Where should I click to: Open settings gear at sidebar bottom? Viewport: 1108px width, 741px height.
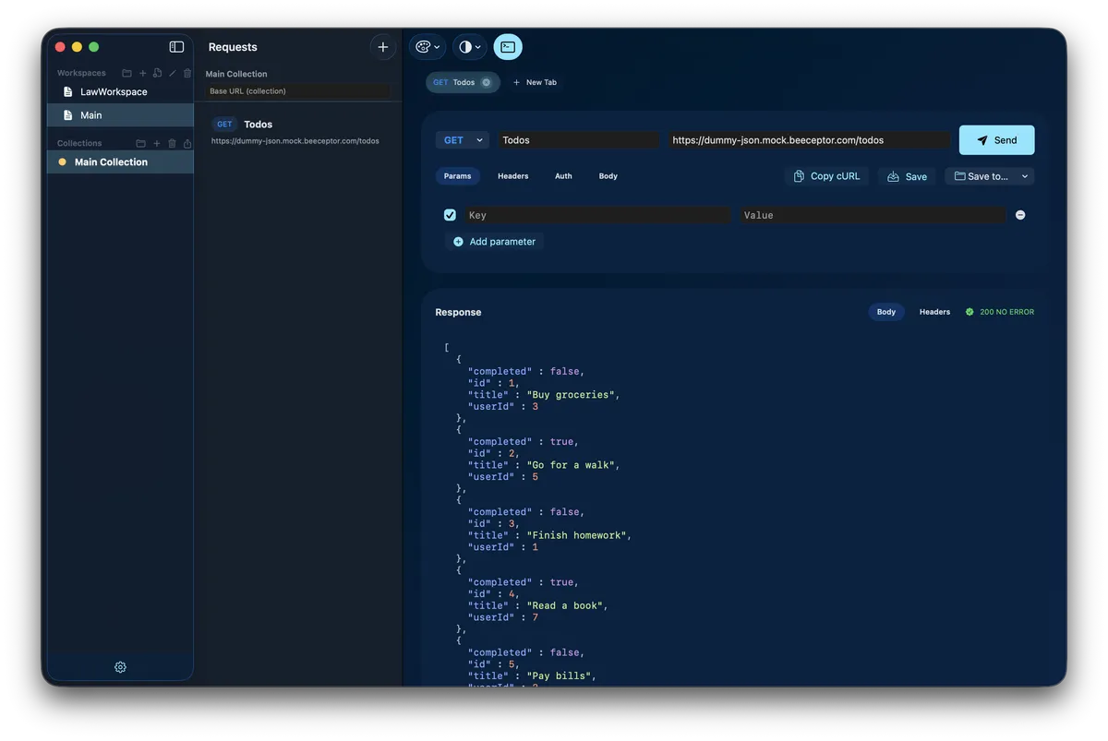click(x=120, y=667)
